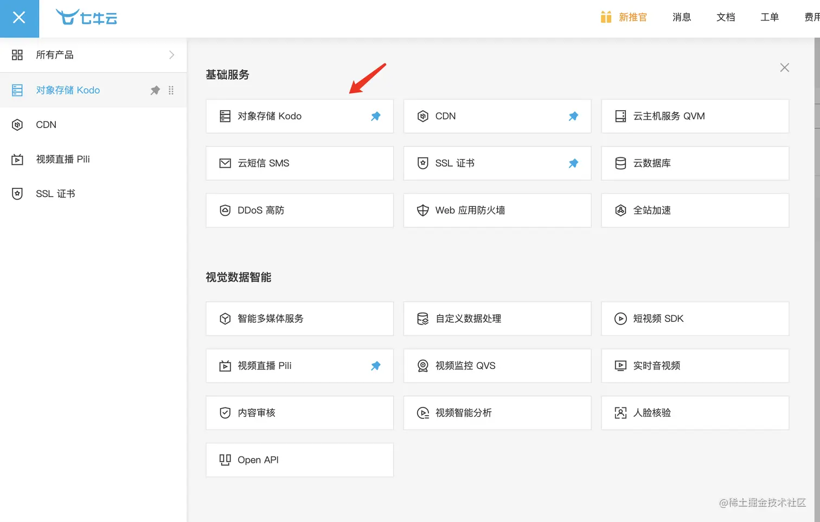This screenshot has height=522, width=820.
Task: Click the CDN hexagon icon in sidebar
Action: pos(17,125)
